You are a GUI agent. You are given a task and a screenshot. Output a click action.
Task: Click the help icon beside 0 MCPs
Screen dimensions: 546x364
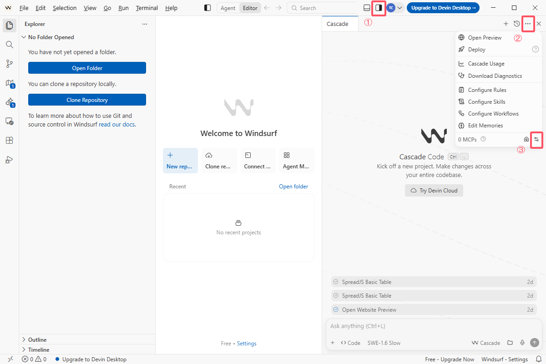(483, 139)
